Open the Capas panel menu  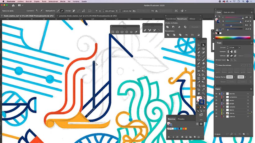point(251,89)
